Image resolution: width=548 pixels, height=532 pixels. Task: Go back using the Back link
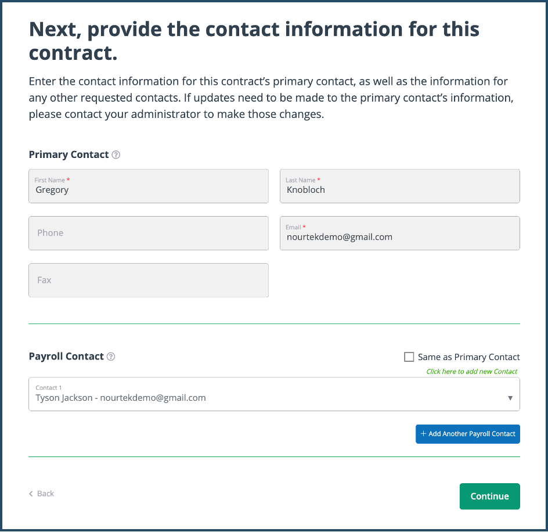[x=45, y=494]
